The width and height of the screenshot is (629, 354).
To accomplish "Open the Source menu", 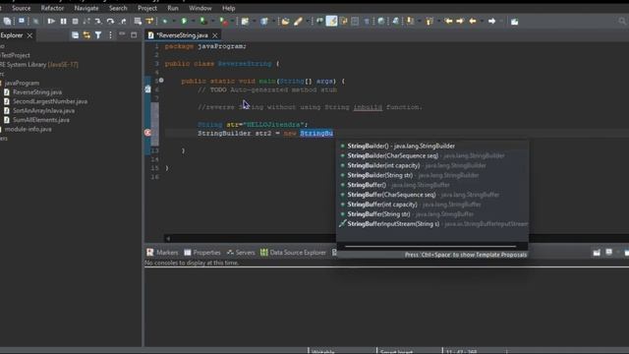I will [x=22, y=8].
